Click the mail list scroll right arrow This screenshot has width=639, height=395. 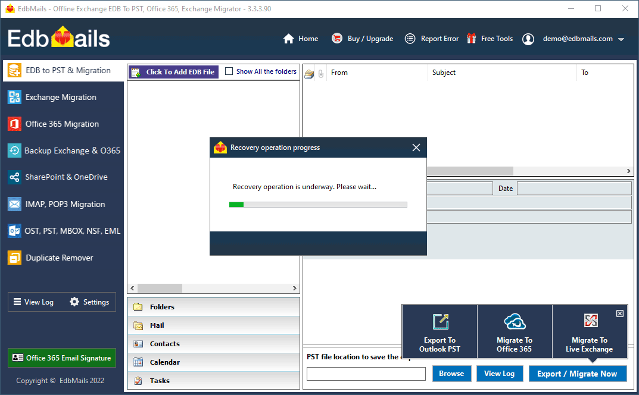pos(628,171)
